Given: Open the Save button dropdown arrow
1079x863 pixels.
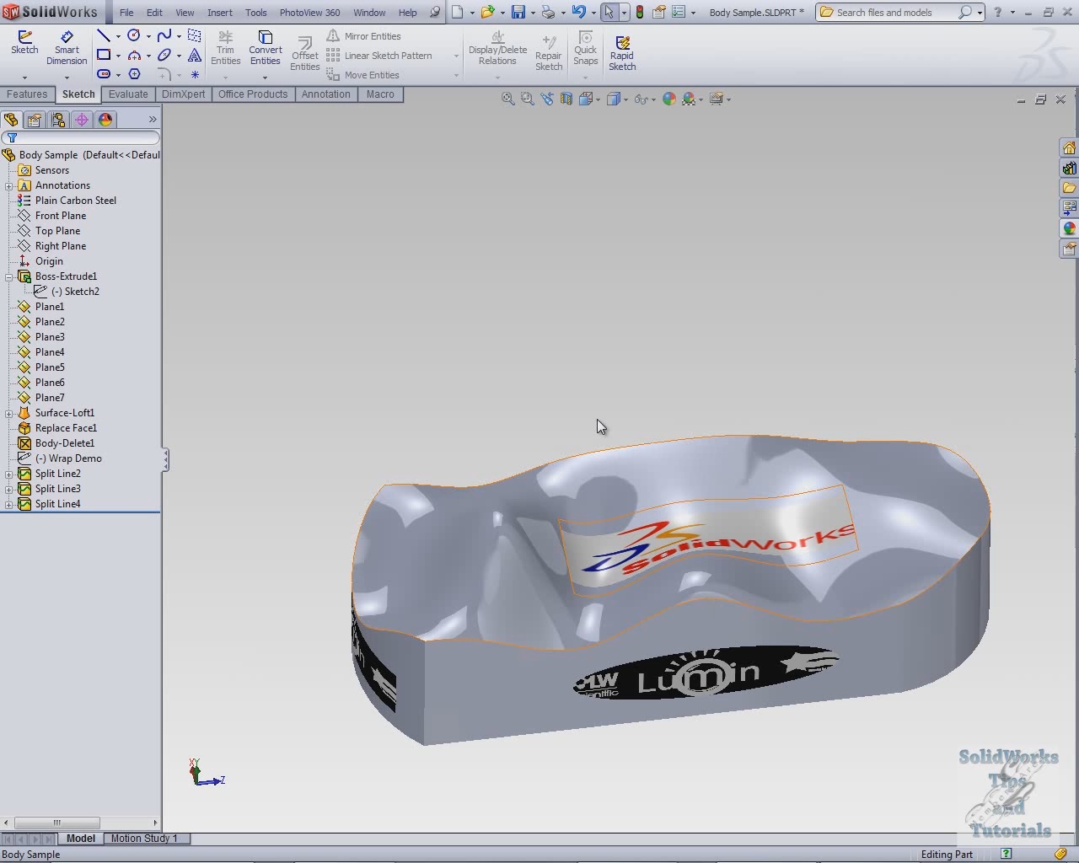Looking at the screenshot, I should click(x=533, y=13).
